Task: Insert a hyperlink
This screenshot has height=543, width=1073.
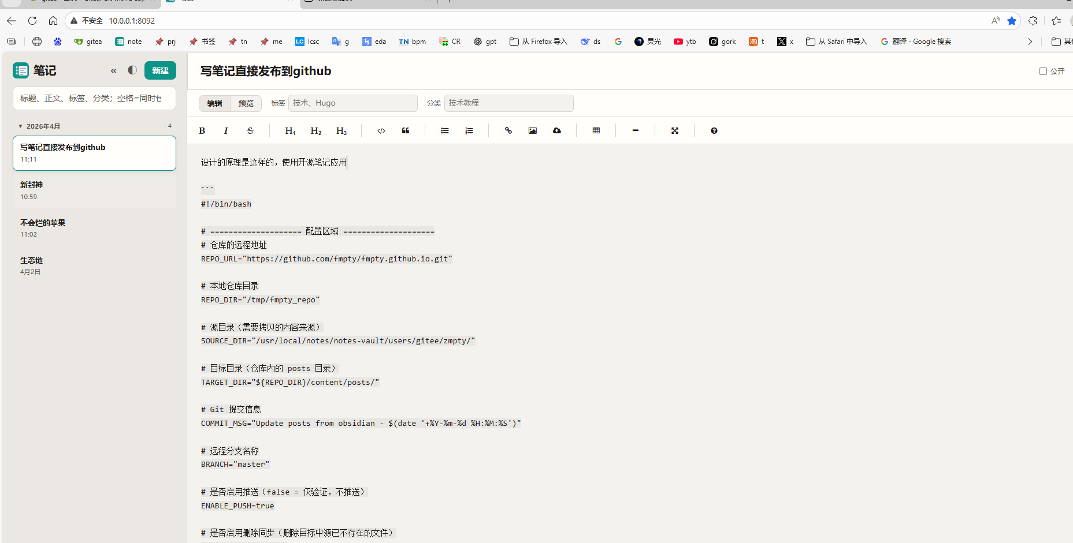Action: (508, 131)
